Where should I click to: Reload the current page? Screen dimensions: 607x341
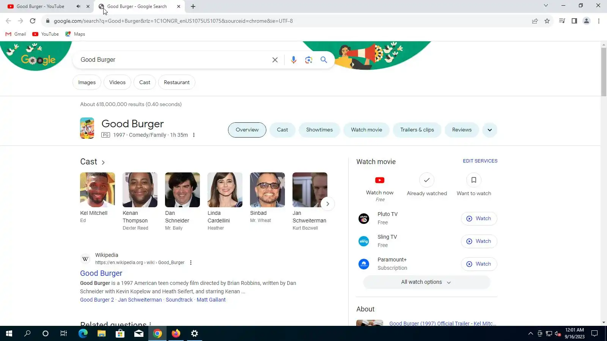[x=33, y=21]
